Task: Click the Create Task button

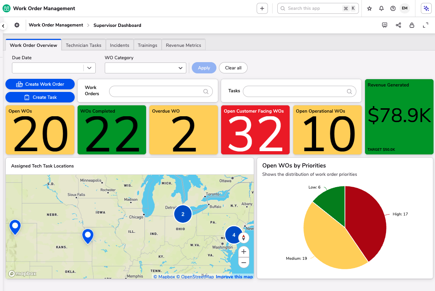Action: (x=40, y=97)
